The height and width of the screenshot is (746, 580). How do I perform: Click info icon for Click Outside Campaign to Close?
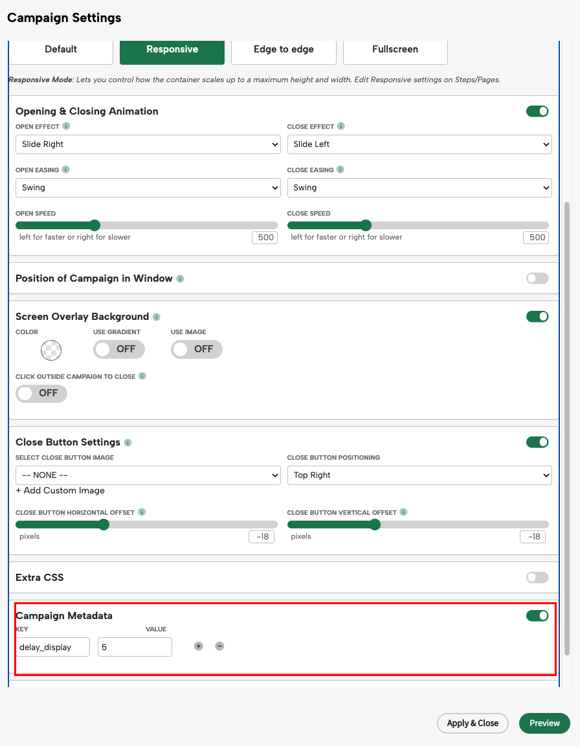(142, 376)
